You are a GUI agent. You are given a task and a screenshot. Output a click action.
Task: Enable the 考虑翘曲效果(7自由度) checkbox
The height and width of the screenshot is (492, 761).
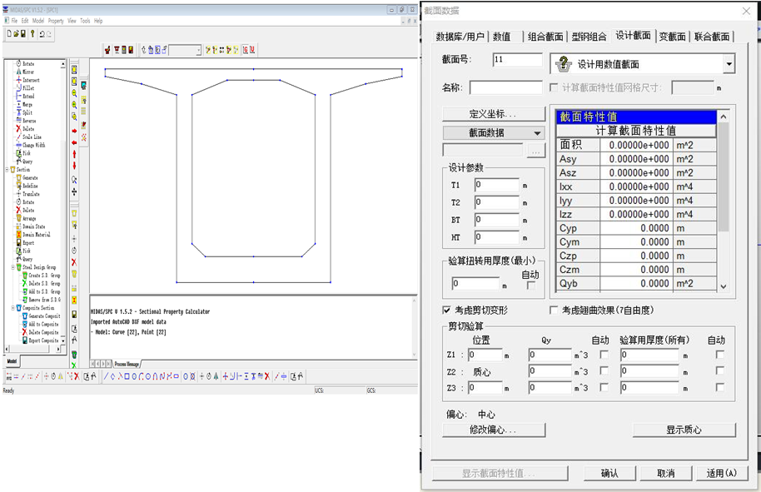point(555,311)
